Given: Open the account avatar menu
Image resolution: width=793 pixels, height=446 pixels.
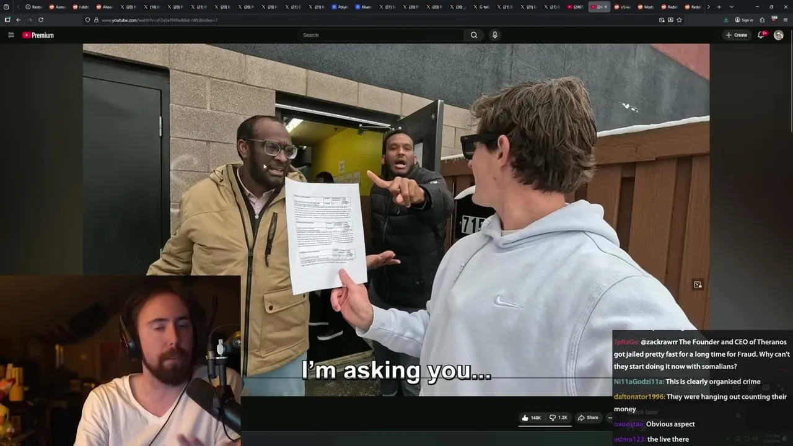Looking at the screenshot, I should 779,35.
